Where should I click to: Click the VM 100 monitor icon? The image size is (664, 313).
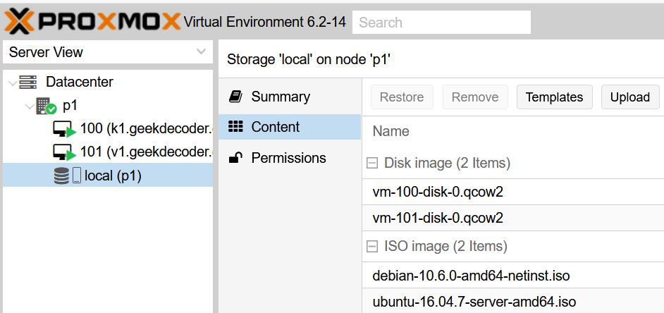click(63, 130)
